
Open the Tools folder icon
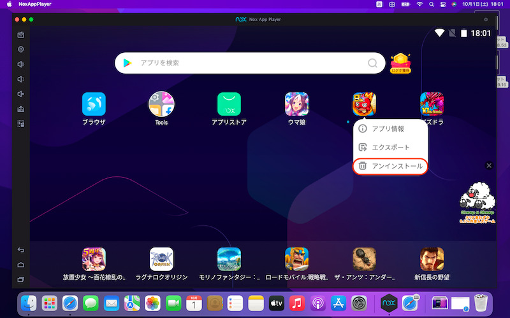click(x=161, y=104)
